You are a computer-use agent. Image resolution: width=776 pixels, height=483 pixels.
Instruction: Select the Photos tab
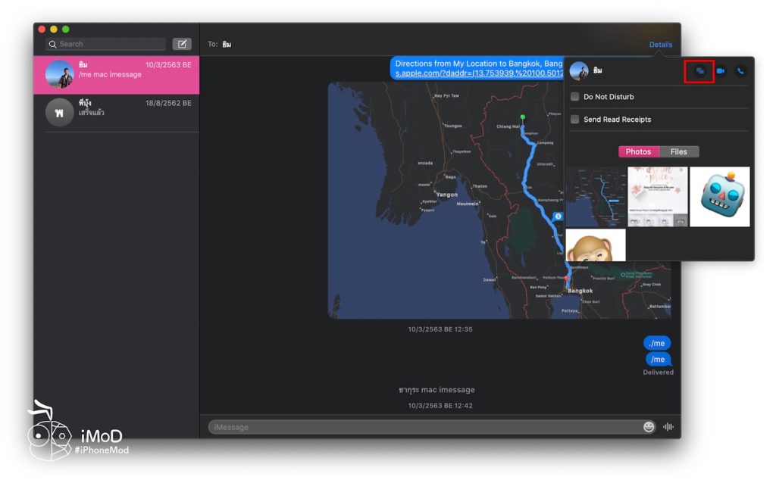click(638, 151)
